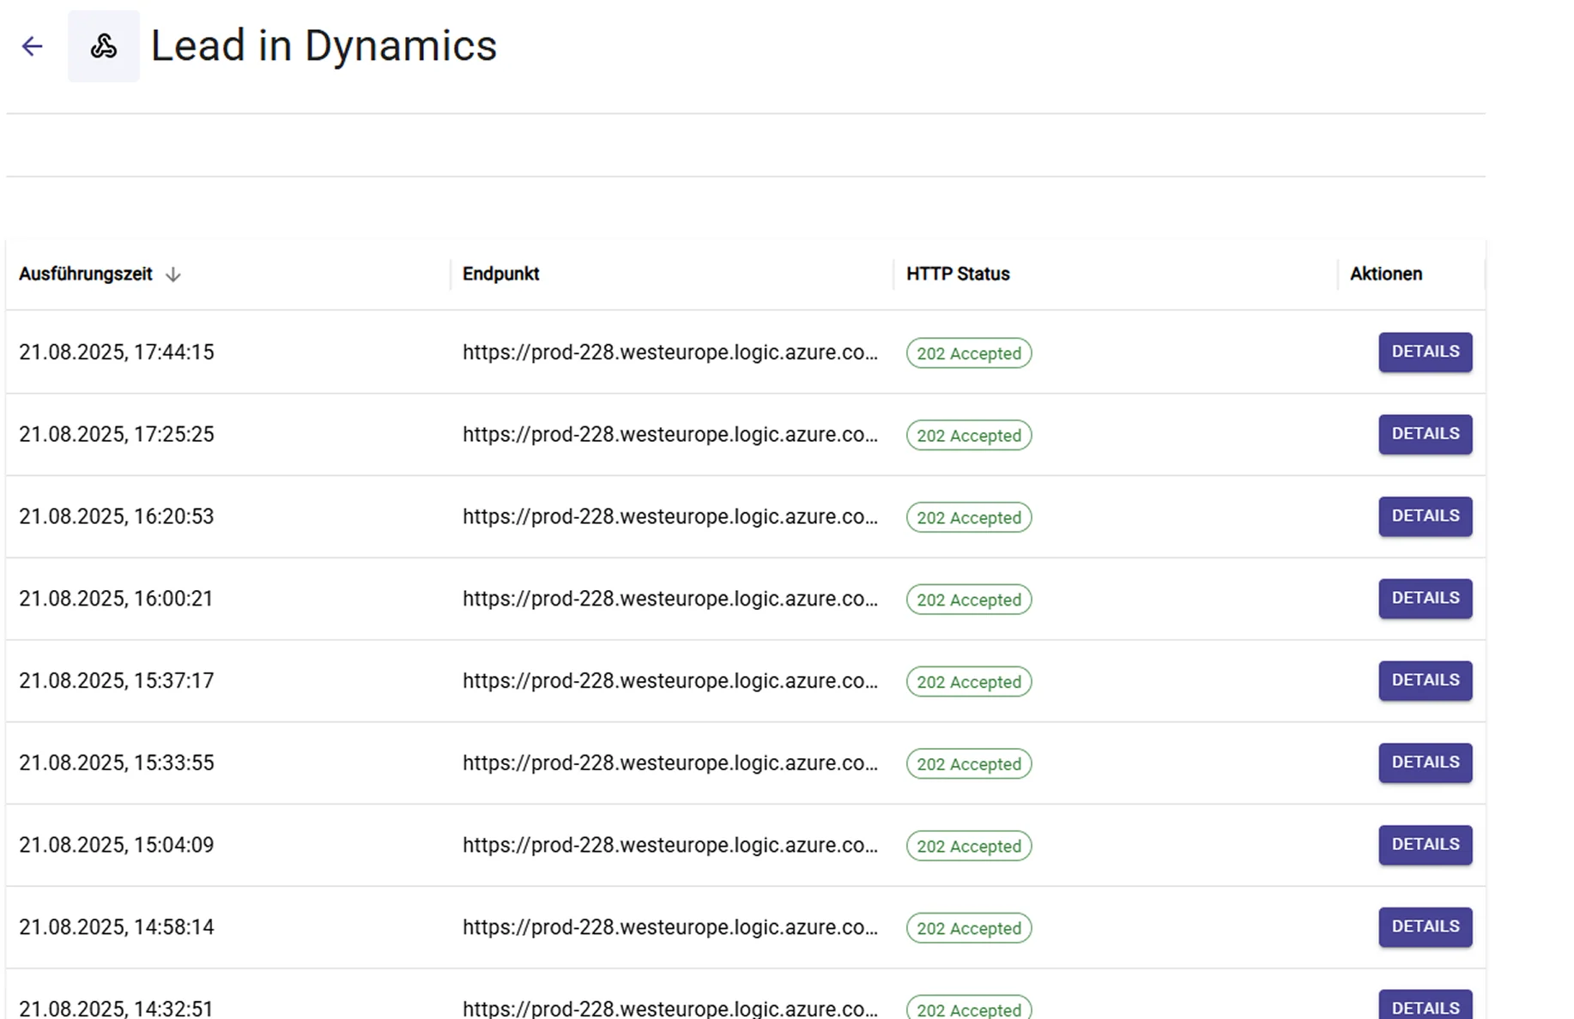The image size is (1574, 1019).
Task: Click the webhook icon beside Lead in Dynamics
Action: click(x=104, y=46)
